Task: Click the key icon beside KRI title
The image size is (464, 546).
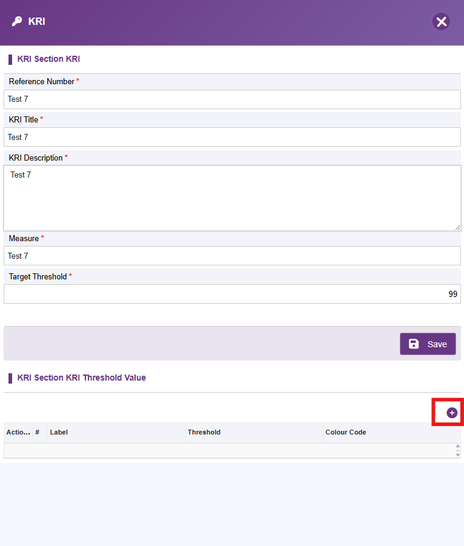Action: tap(17, 21)
